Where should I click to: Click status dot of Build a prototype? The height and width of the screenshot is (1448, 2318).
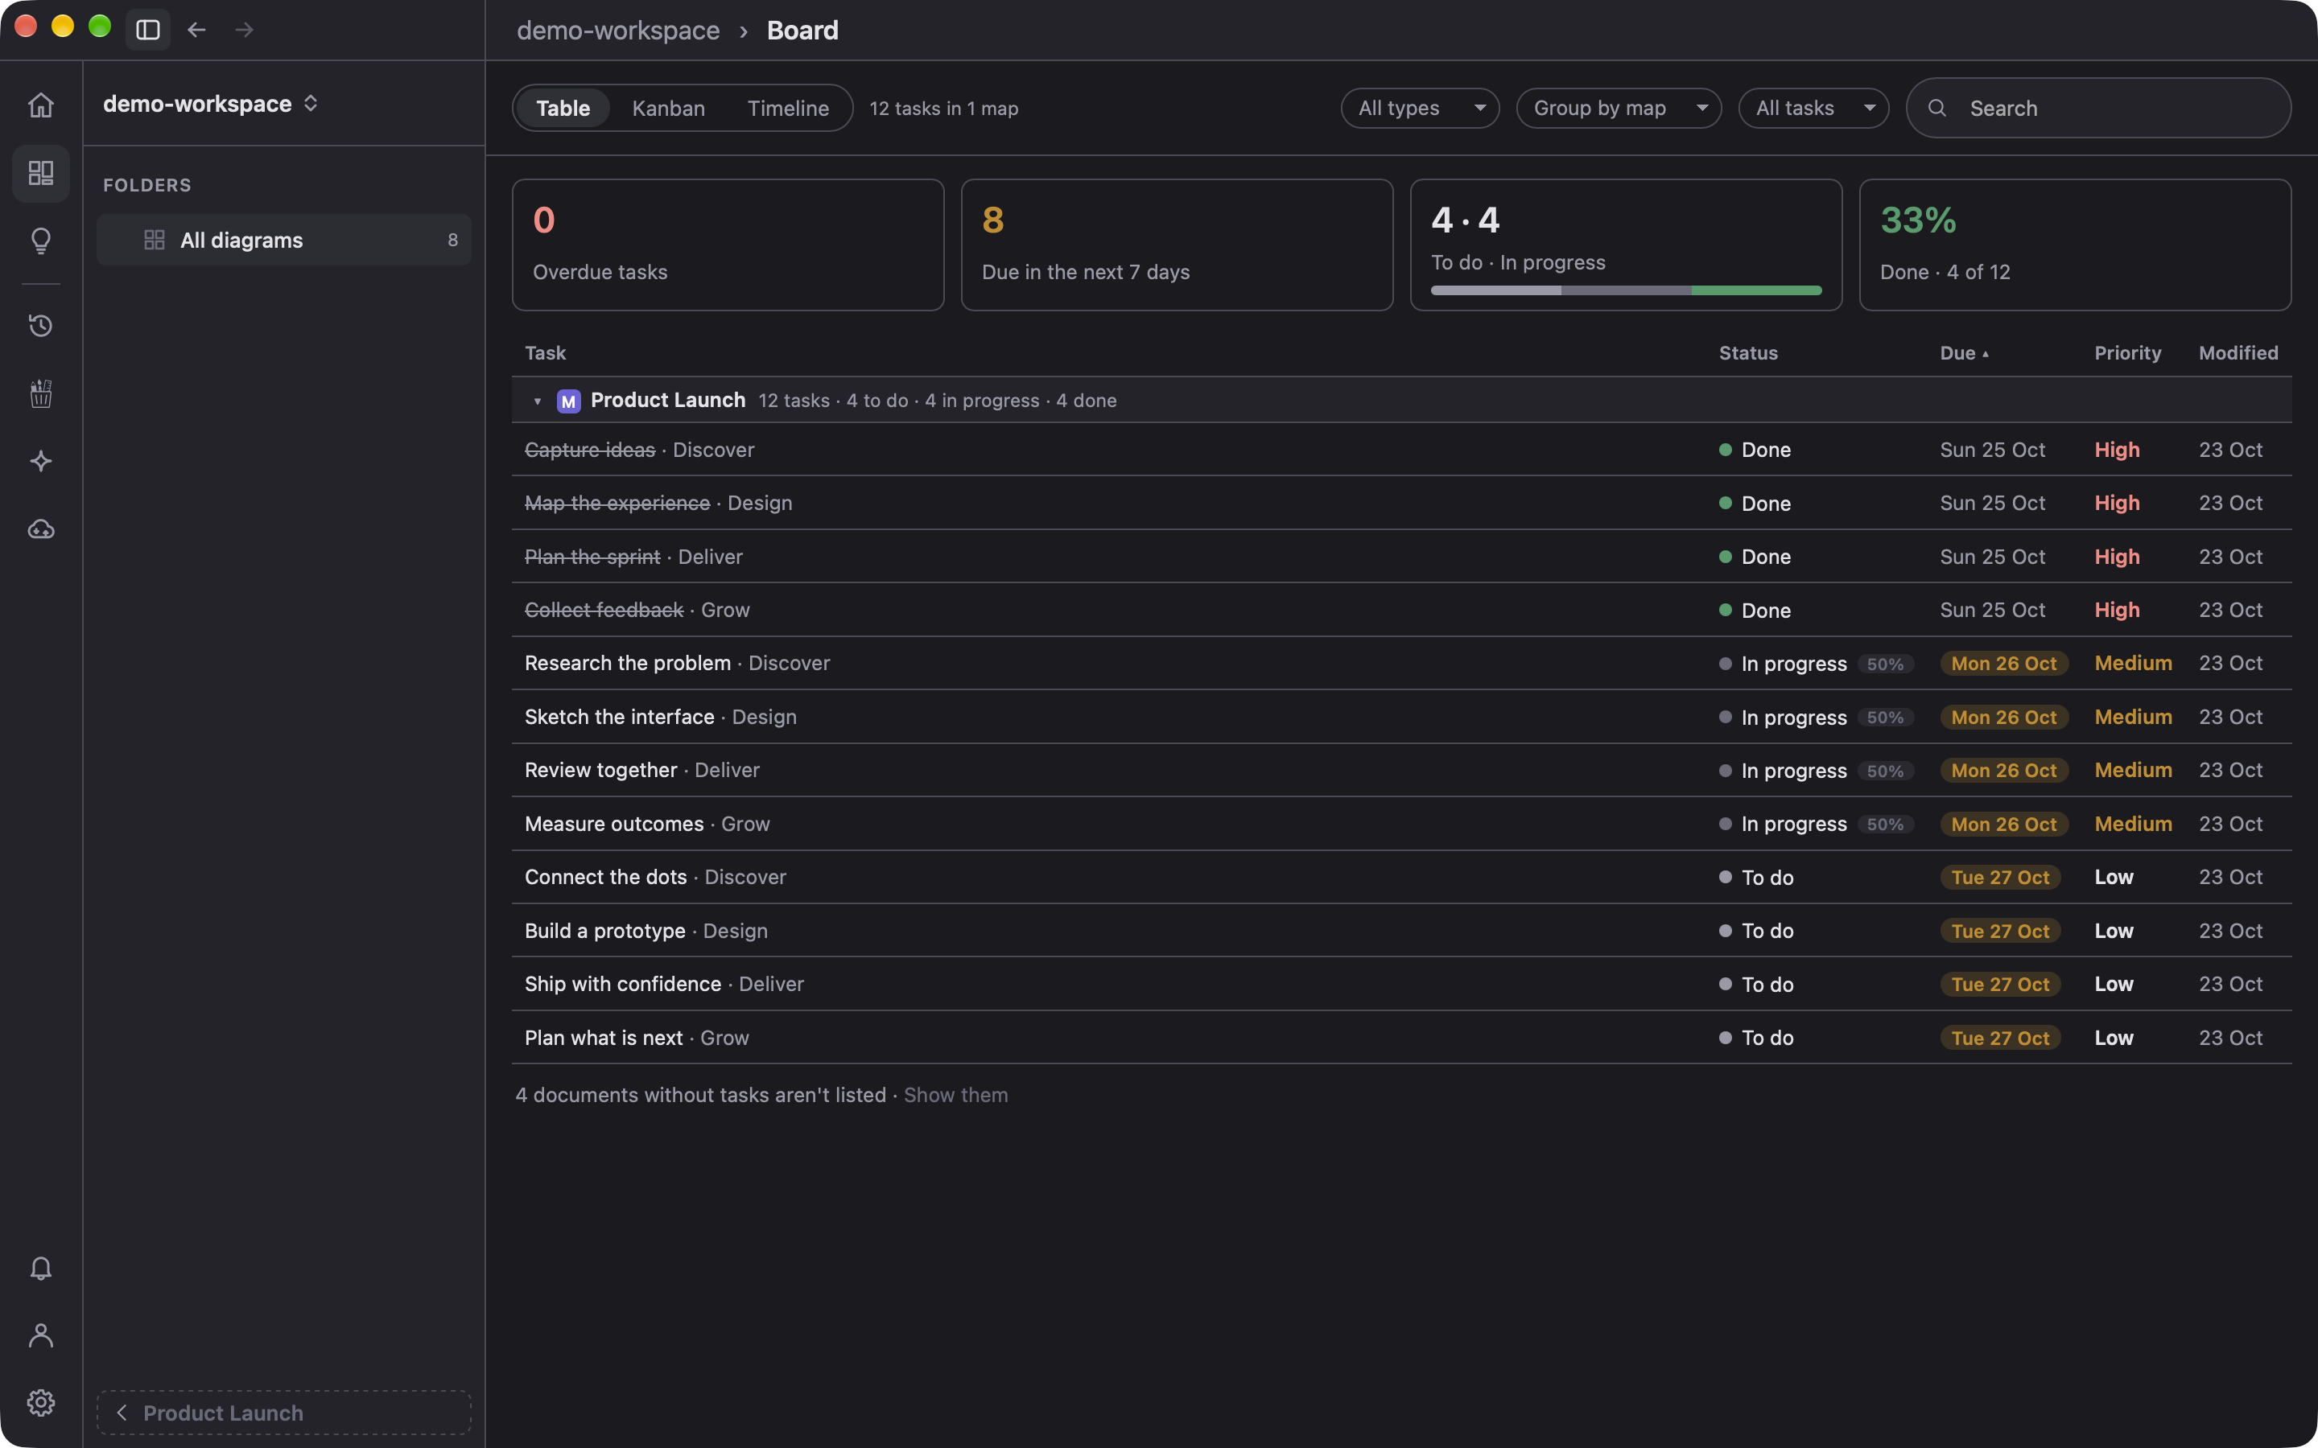[x=1725, y=931]
